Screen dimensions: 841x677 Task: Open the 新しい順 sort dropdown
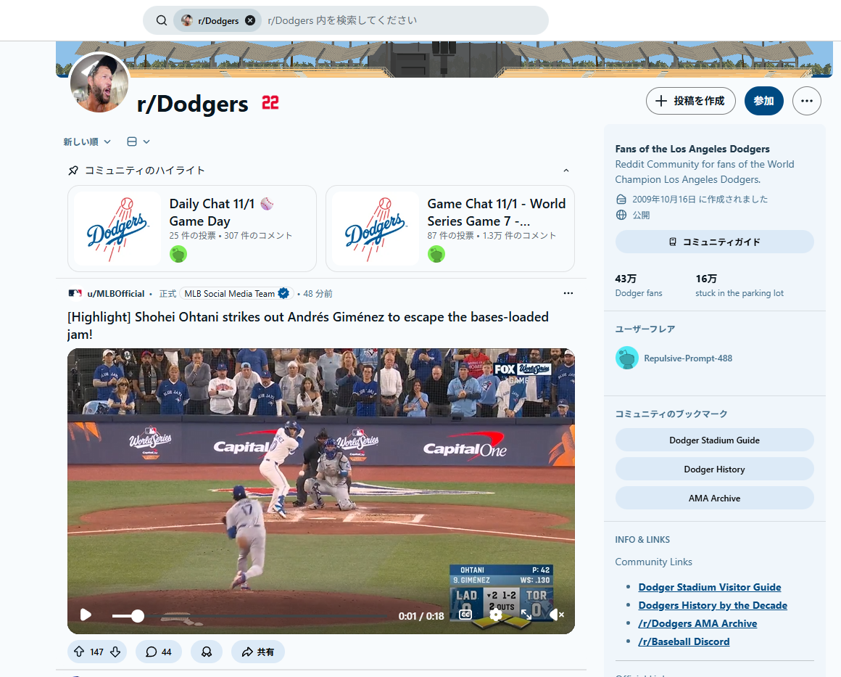click(x=87, y=141)
